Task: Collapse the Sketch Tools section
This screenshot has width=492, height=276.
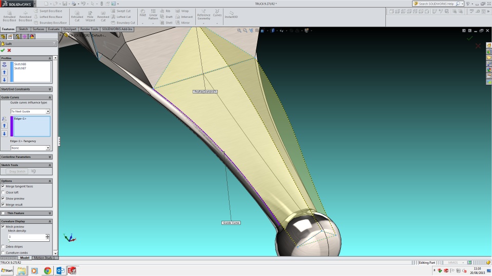Action: coord(50,165)
